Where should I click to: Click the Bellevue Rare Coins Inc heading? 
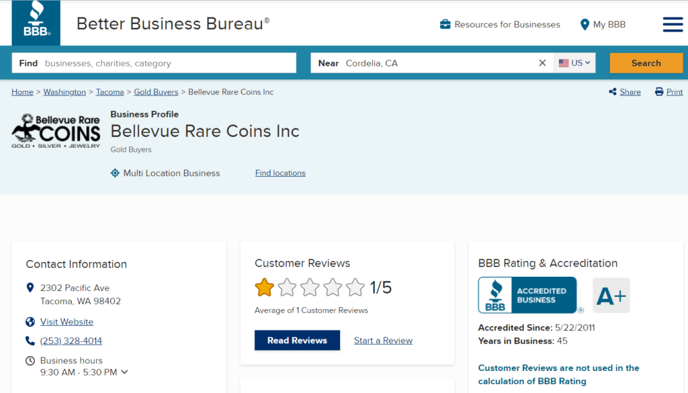(205, 131)
